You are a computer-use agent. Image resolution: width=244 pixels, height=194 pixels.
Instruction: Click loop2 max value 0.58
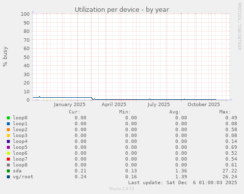[231, 130]
